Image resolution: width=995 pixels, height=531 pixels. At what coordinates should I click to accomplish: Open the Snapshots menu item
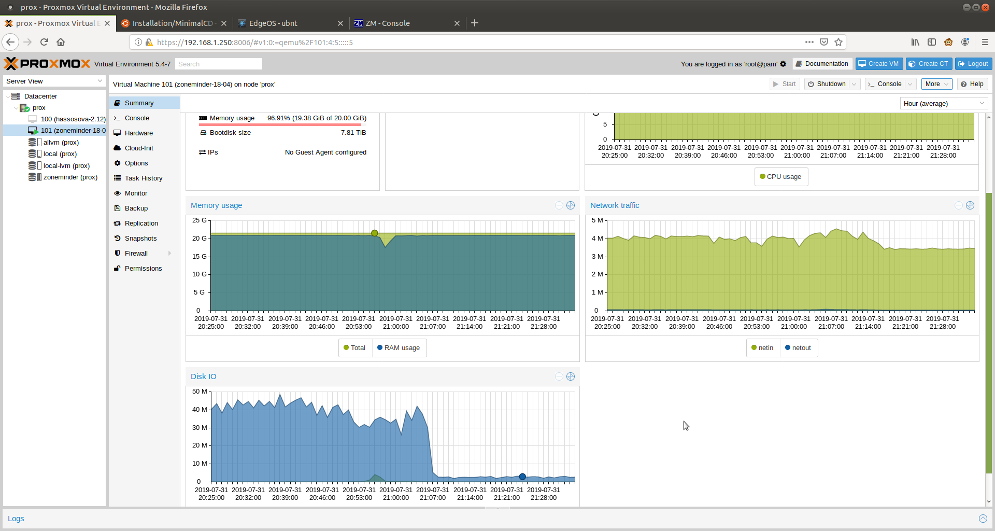[x=144, y=239]
